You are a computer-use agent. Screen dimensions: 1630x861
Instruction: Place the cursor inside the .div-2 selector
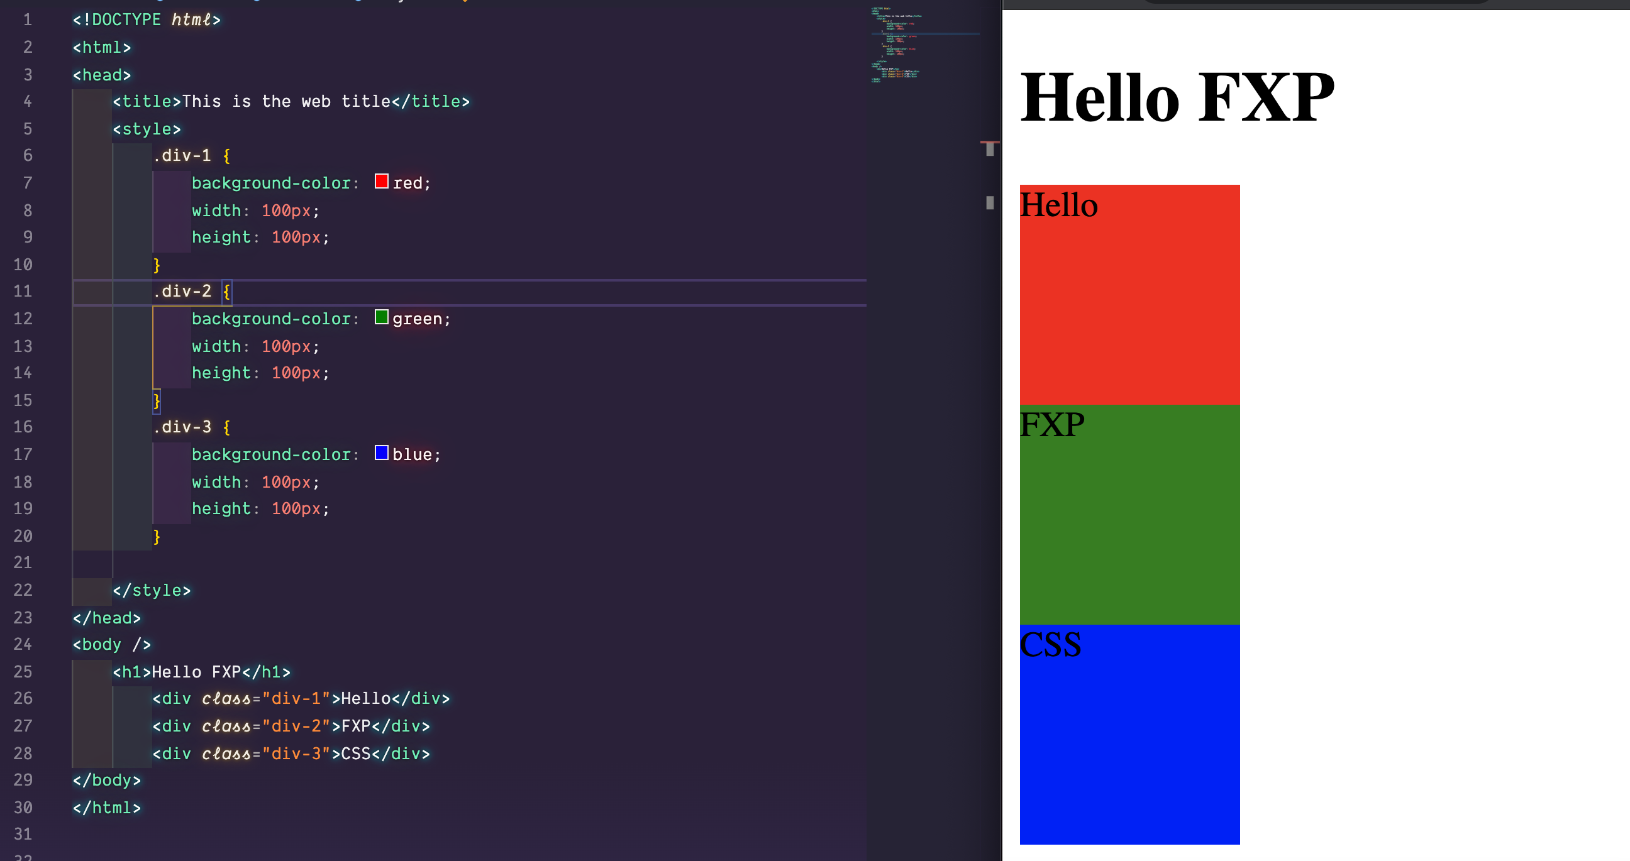click(x=184, y=292)
